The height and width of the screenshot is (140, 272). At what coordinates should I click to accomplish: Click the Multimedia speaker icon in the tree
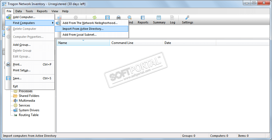pos(16,101)
